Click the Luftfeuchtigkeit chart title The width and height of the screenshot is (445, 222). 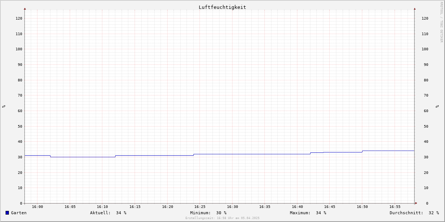[x=222, y=7]
